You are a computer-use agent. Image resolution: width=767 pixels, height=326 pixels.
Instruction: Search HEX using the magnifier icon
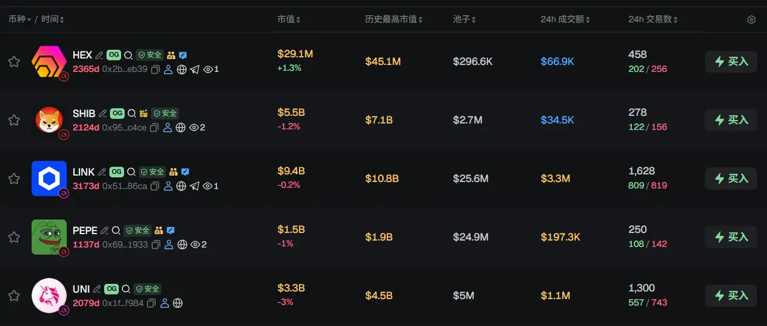pyautogui.click(x=129, y=55)
